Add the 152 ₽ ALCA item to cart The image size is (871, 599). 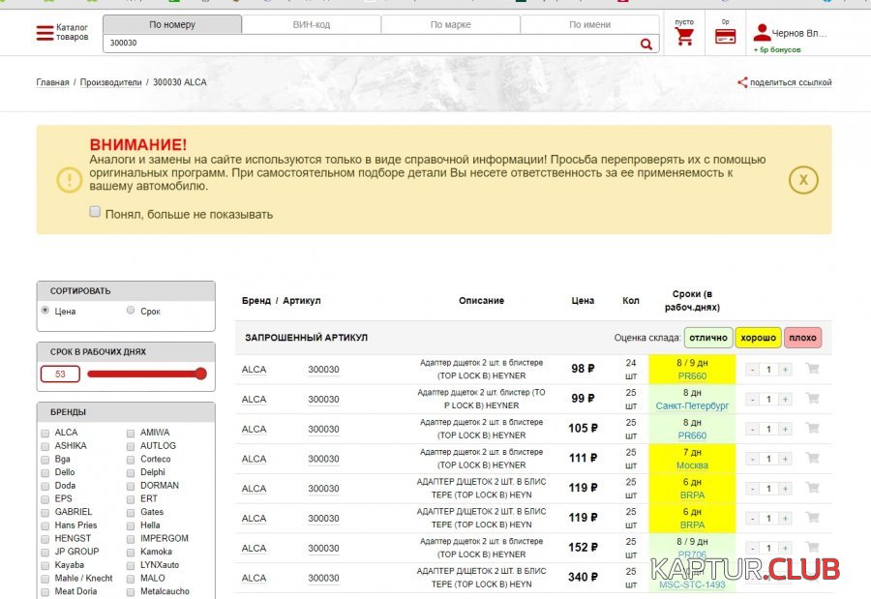812,547
